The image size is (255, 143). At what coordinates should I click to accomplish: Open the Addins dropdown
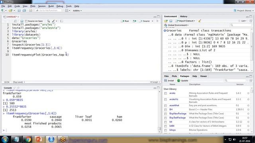77,11
